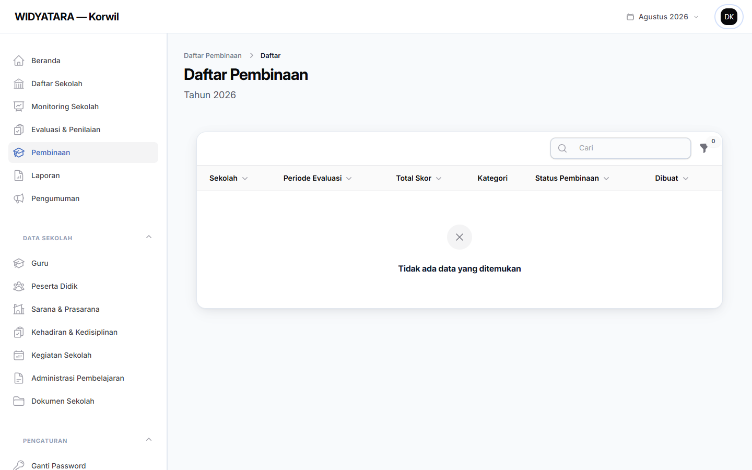The image size is (752, 470).
Task: Open the DK user avatar menu
Action: pyautogui.click(x=729, y=17)
